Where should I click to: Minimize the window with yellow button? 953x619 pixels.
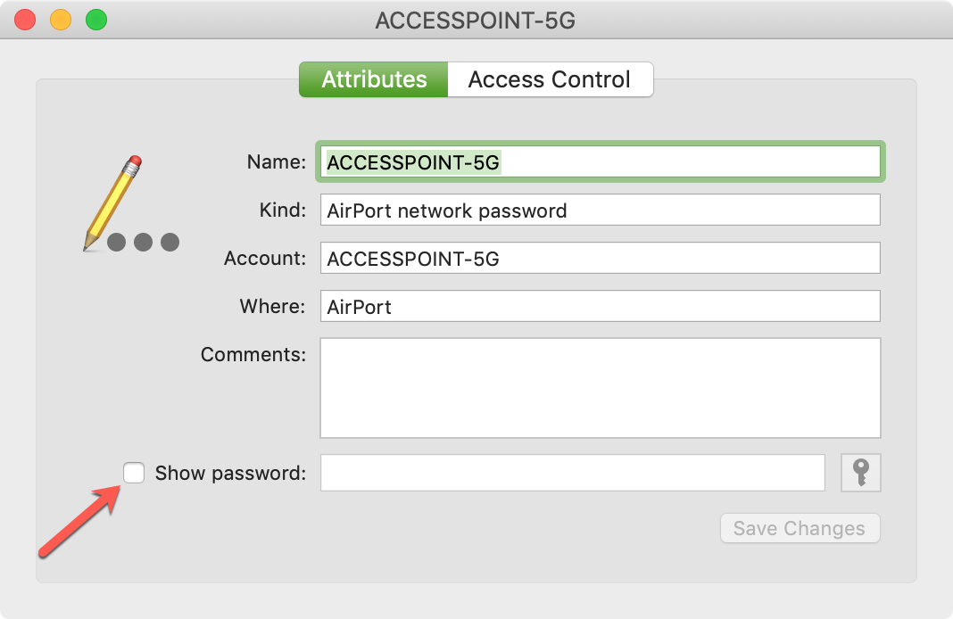pyautogui.click(x=61, y=20)
